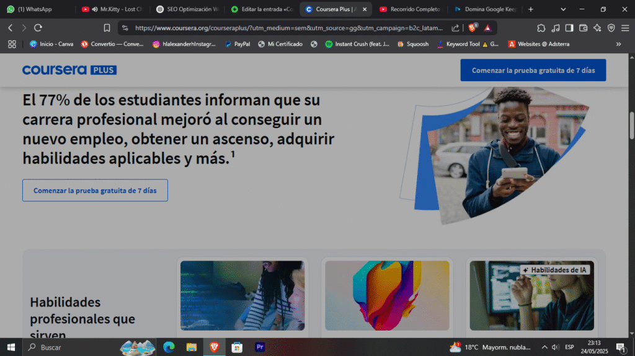The width and height of the screenshot is (635, 356).
Task: Open Inicio - Canva bookmark
Action: coord(51,44)
